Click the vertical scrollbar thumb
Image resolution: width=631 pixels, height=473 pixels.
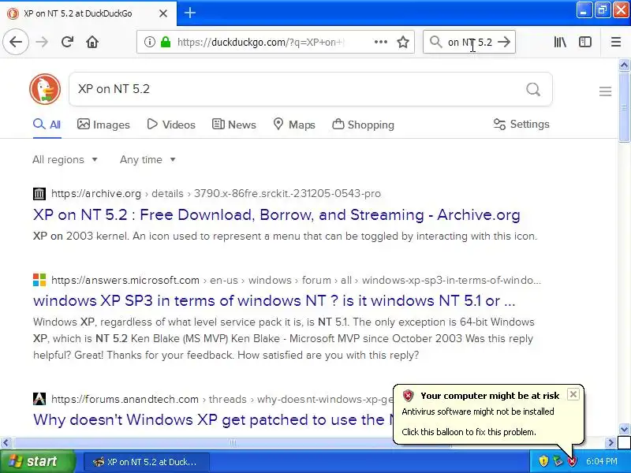click(x=624, y=106)
